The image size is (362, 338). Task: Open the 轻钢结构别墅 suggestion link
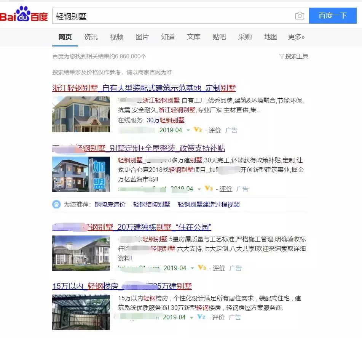[x=151, y=204]
